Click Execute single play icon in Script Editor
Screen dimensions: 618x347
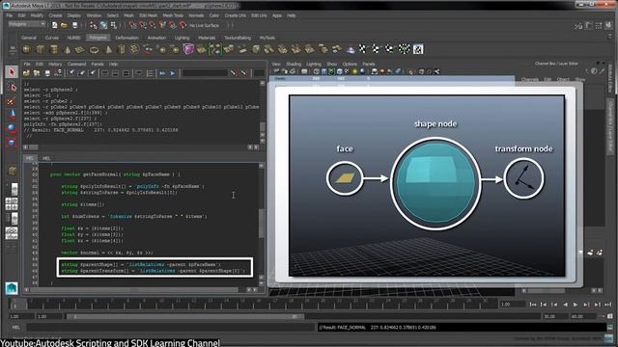tap(173, 73)
